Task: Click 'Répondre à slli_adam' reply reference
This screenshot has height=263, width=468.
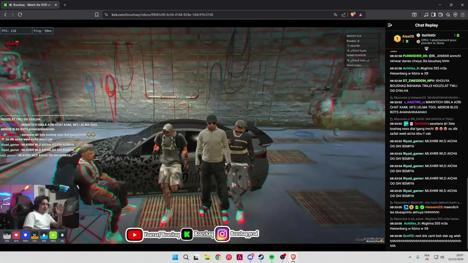Action: (426, 219)
